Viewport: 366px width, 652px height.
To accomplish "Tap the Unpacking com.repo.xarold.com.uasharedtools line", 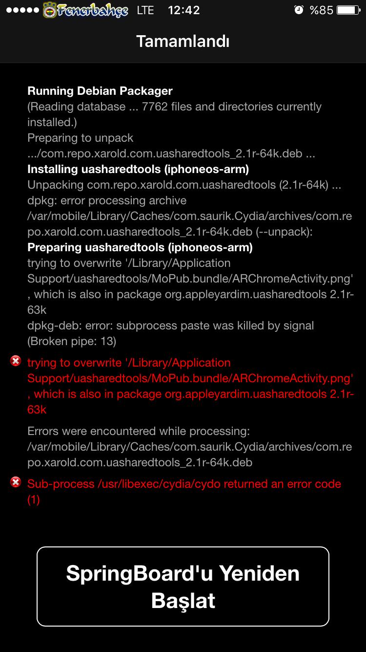I will point(184,185).
